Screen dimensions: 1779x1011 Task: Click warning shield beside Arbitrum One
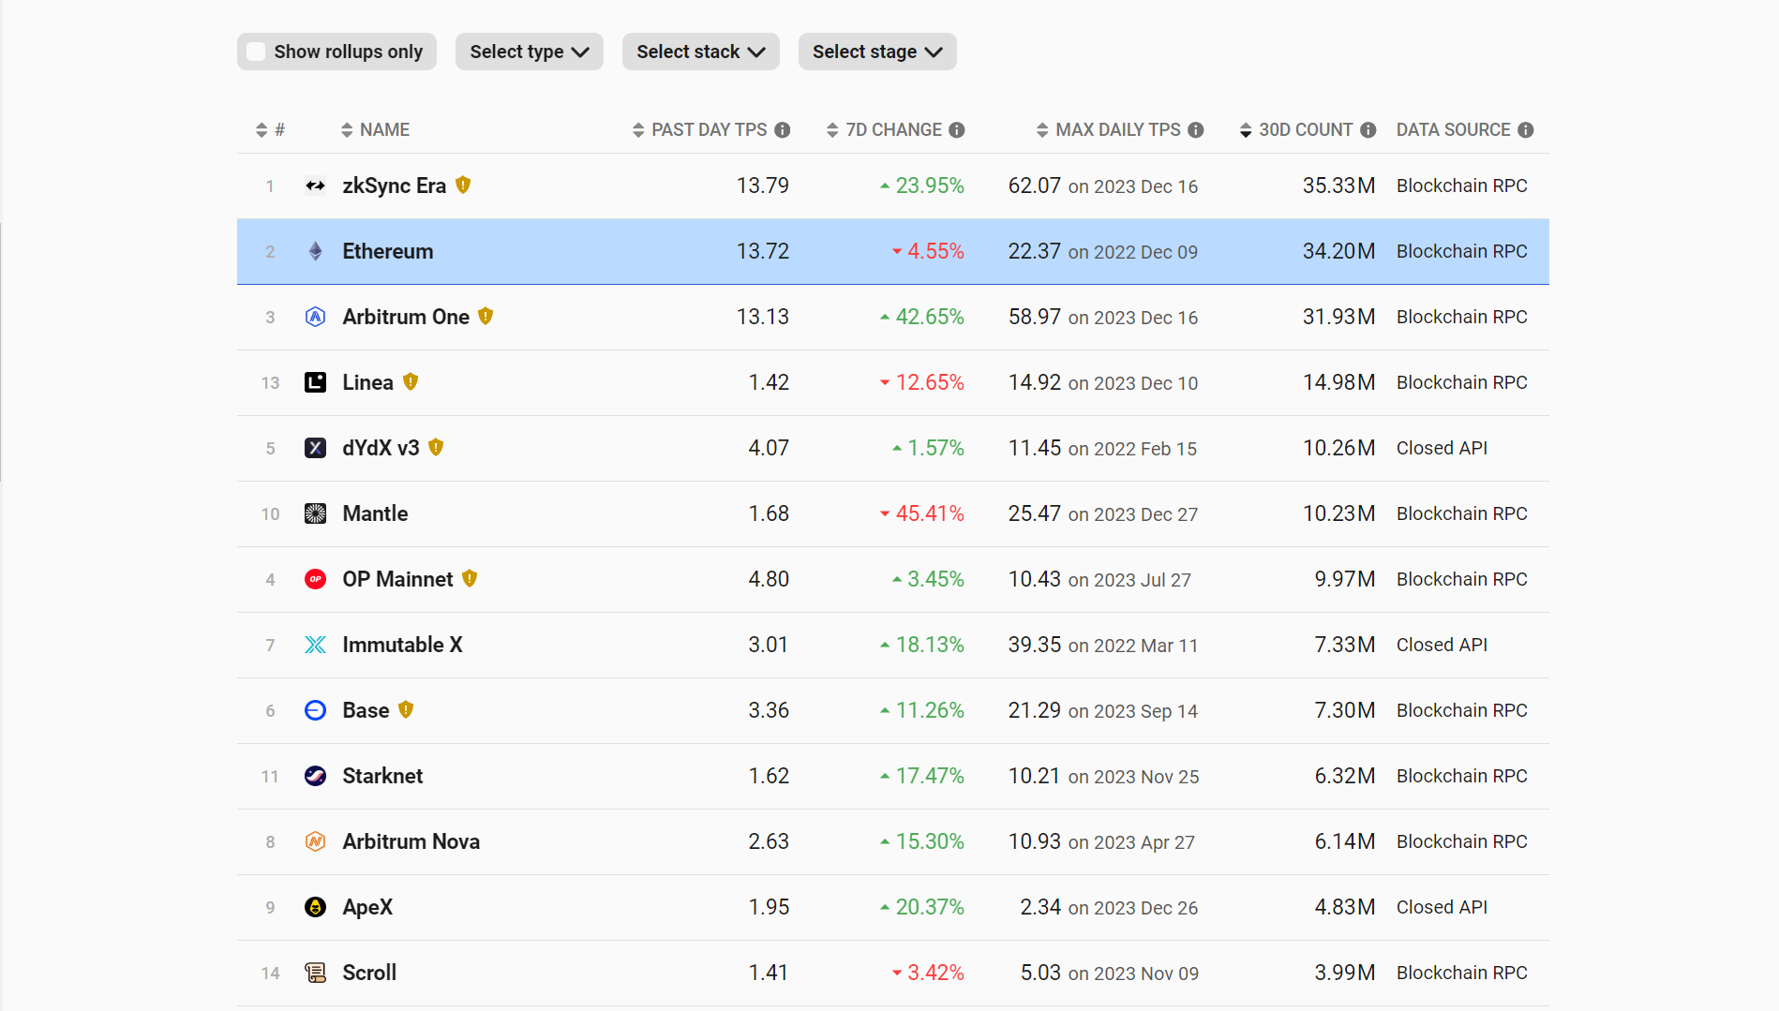click(x=486, y=317)
